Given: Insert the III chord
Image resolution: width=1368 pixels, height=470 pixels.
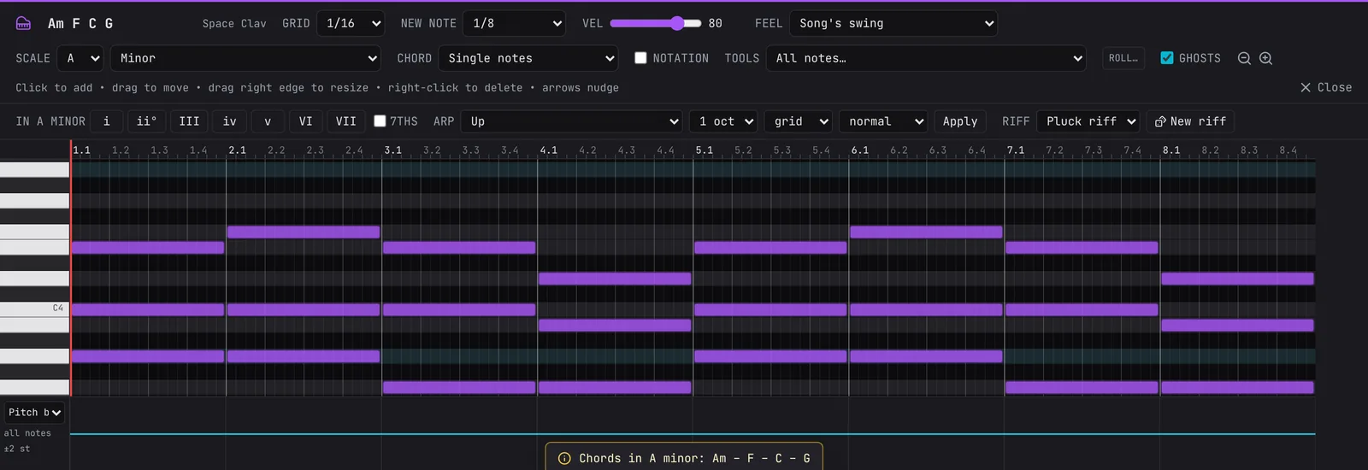Looking at the screenshot, I should tap(189, 121).
